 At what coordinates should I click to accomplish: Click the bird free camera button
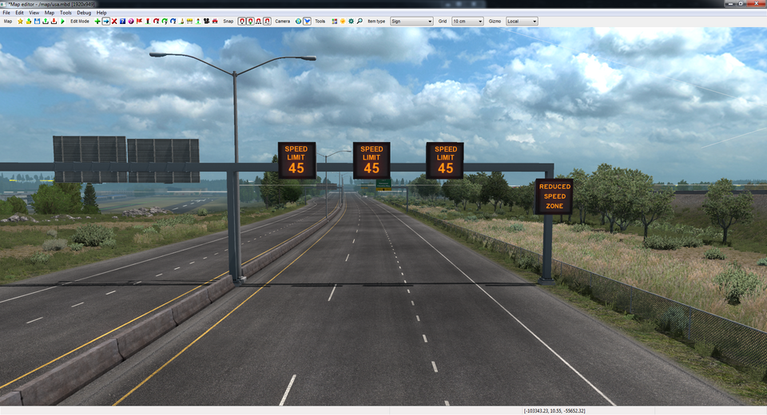(x=307, y=22)
